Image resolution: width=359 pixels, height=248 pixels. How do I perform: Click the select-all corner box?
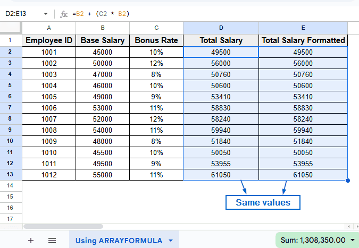pyautogui.click(x=11, y=28)
